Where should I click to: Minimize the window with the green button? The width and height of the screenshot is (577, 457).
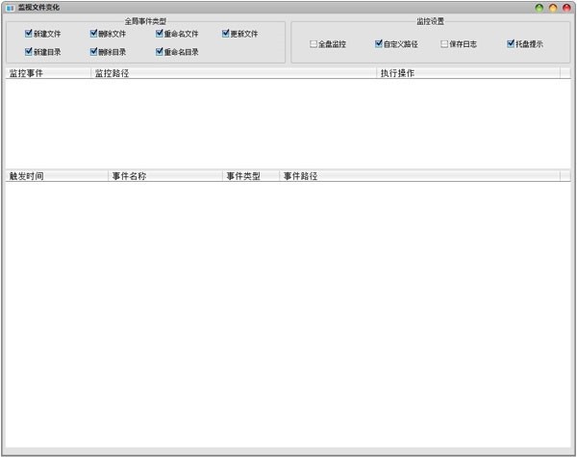539,8
